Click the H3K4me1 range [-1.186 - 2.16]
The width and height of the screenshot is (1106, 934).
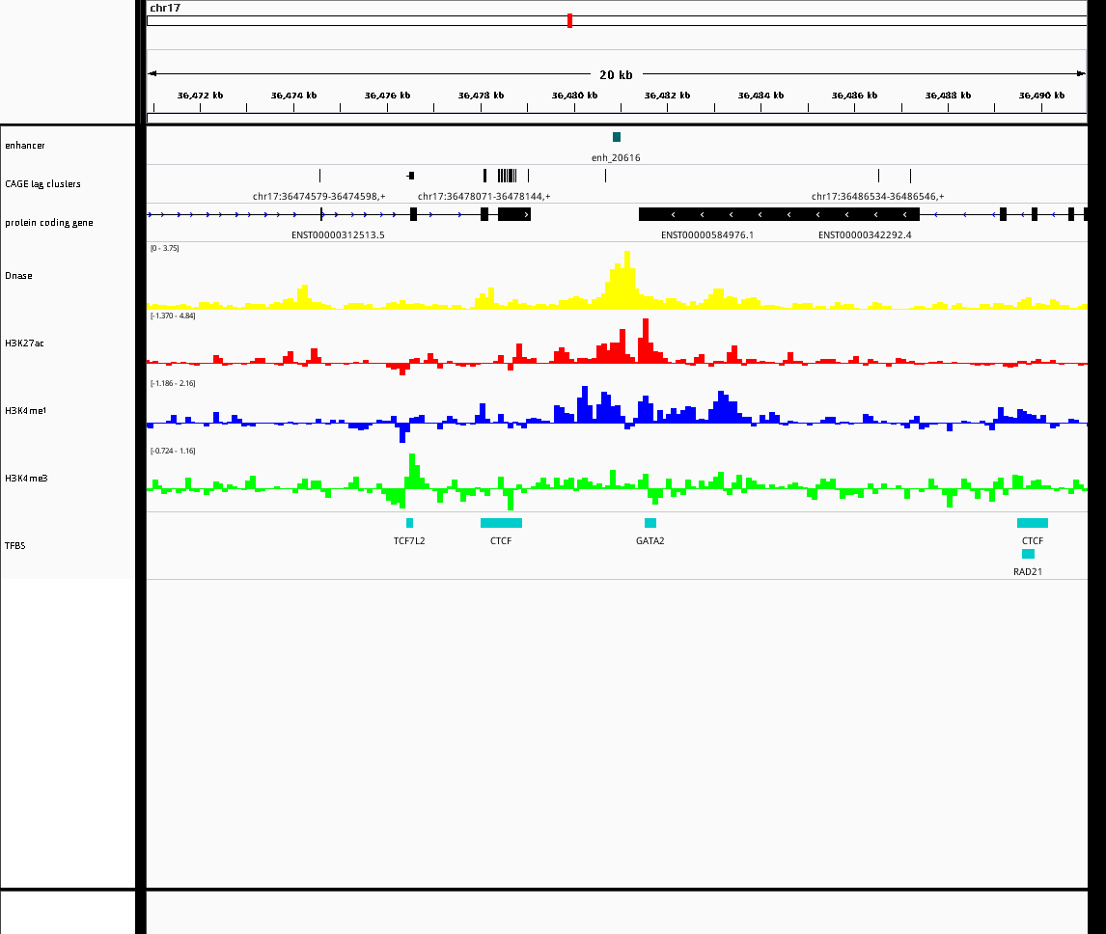pyautogui.click(x=173, y=384)
